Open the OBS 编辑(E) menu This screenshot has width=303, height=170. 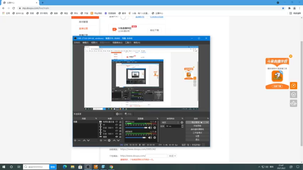pyautogui.click(x=86, y=43)
